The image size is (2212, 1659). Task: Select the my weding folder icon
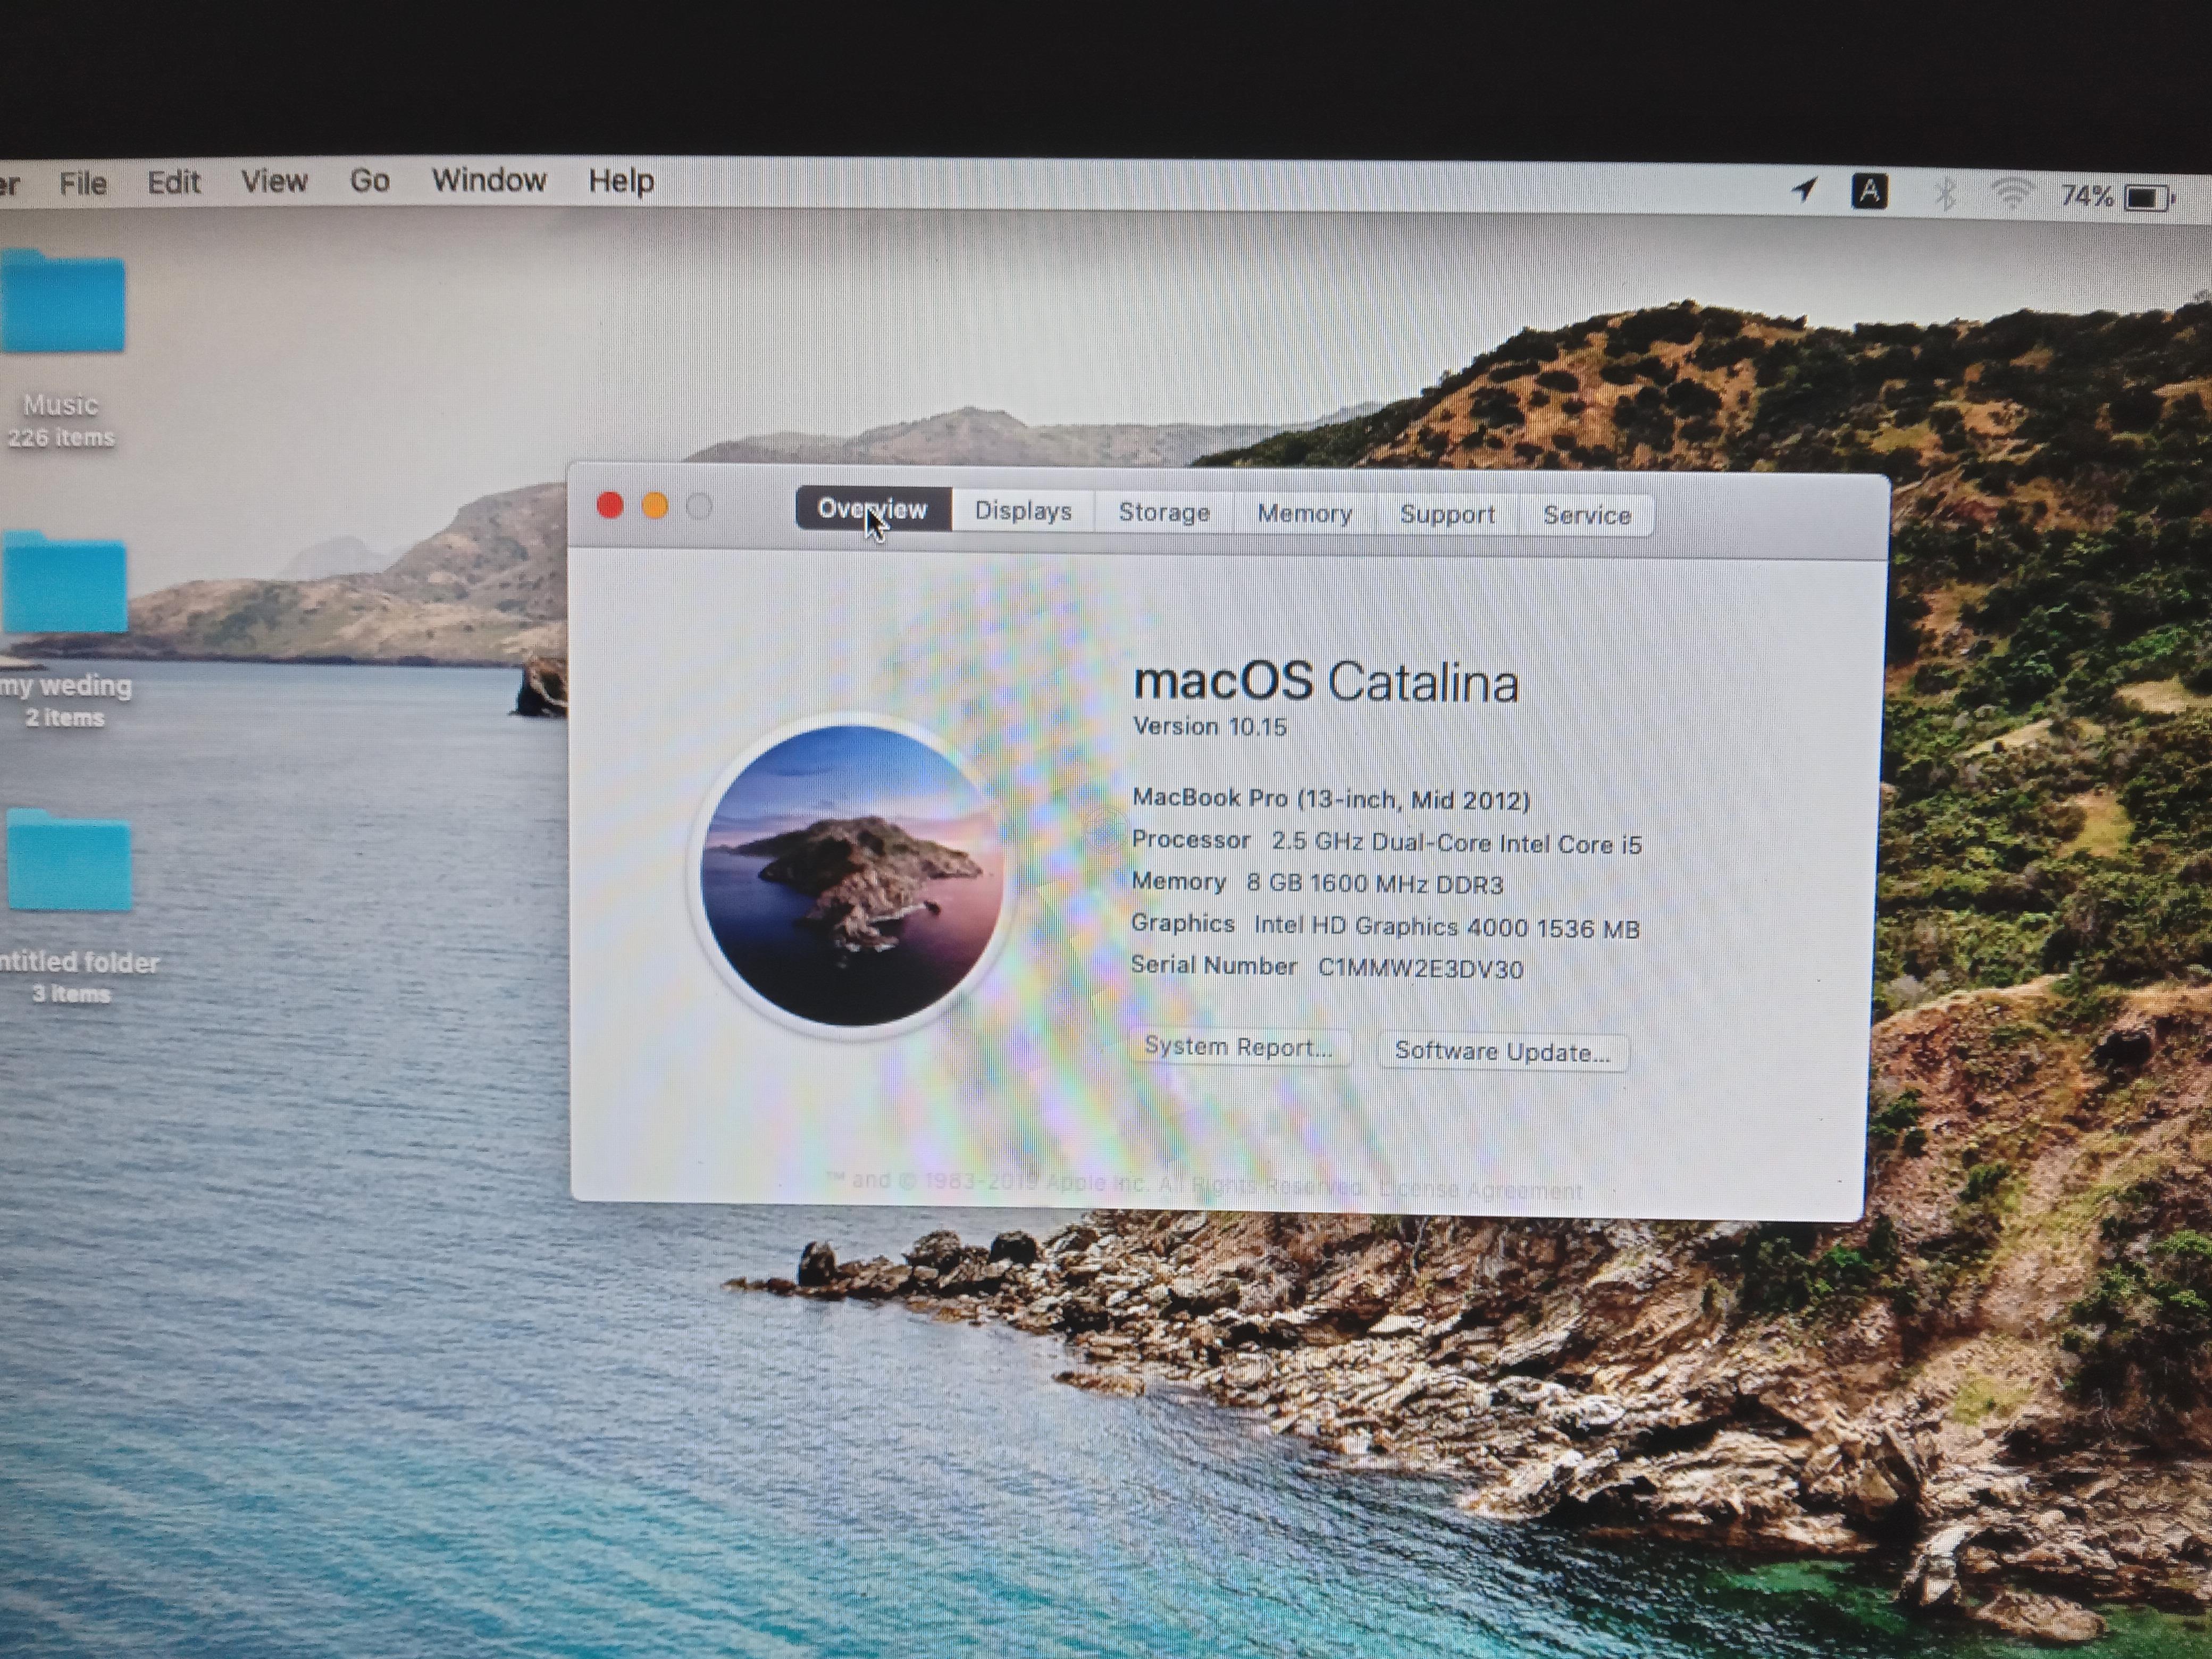[66, 585]
